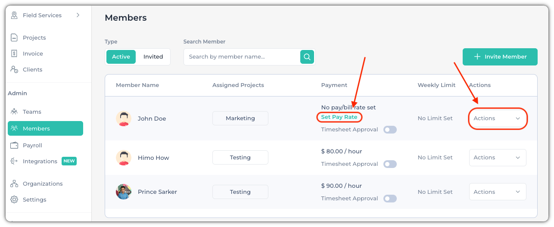Open Teams using its sidebar icon
554x227 pixels.
click(x=14, y=112)
